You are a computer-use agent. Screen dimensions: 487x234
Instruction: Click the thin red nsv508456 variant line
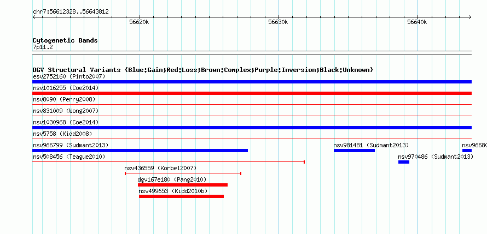pos(169,162)
